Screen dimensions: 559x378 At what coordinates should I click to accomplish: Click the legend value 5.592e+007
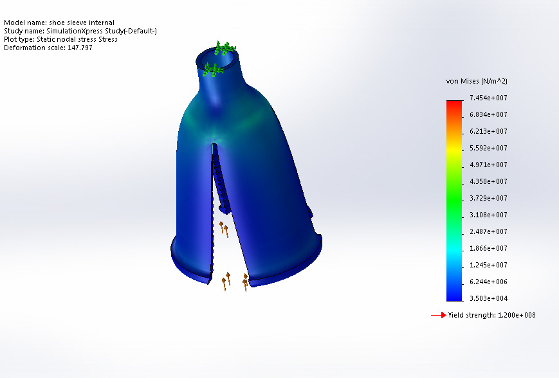click(488, 148)
